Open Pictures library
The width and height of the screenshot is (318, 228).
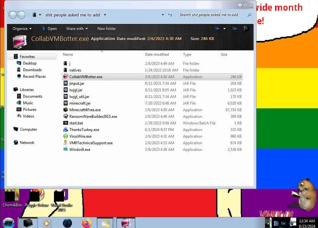(x=30, y=109)
